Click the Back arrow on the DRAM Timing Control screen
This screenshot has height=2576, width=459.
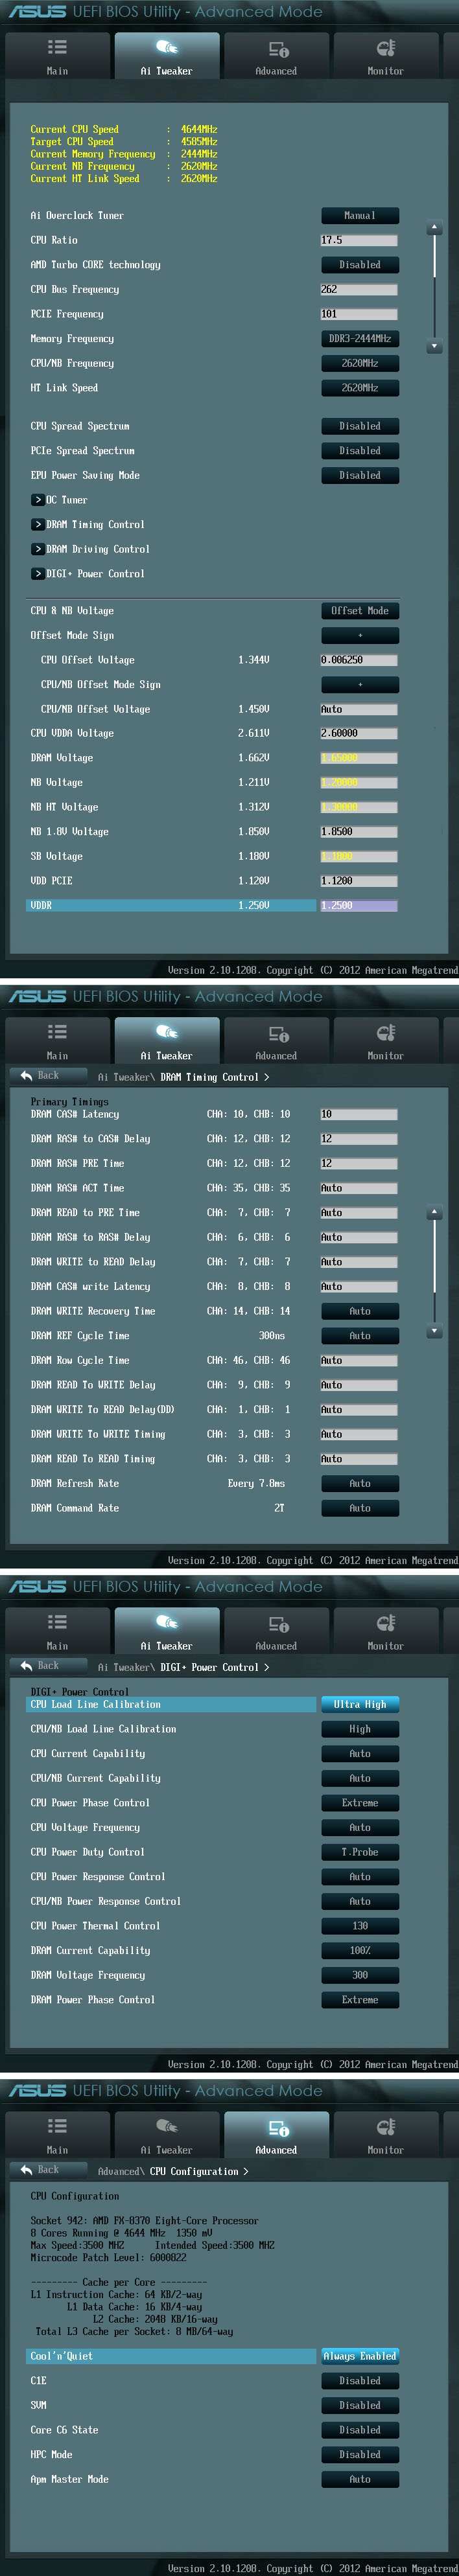coord(27,1076)
